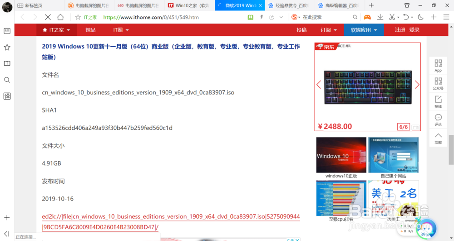Open the browser main menu
Screen dimensions: 454x241
click(446, 17)
